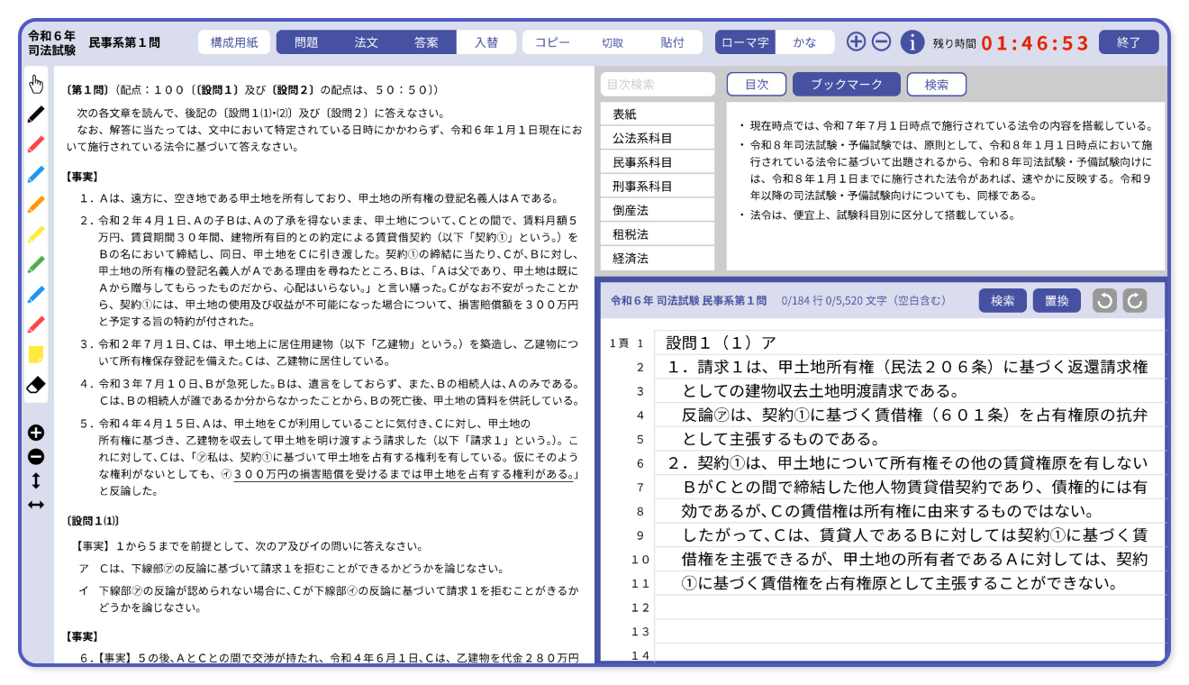Show the 答案 tab
Screen dimensions: 1189x685
(x=427, y=42)
